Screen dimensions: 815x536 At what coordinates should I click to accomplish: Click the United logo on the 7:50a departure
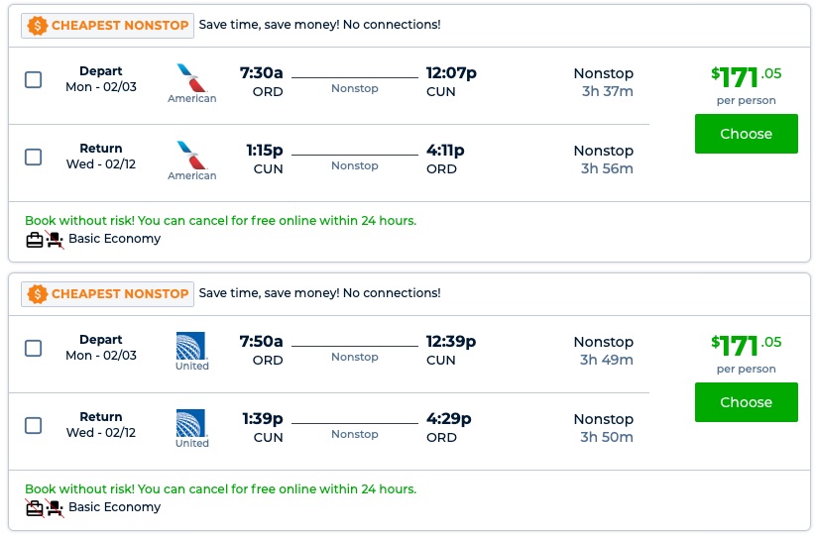point(190,346)
